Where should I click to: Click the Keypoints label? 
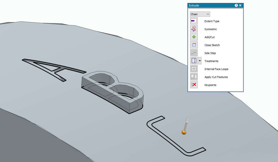[x=210, y=85]
